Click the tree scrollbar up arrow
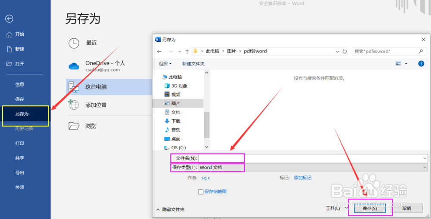 point(207,73)
